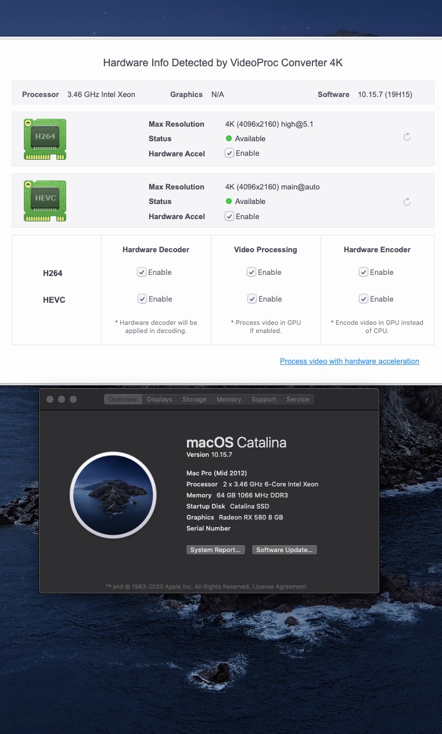This screenshot has width=442, height=734.
Task: Click the Hardware Encoder column header
Action: (x=377, y=249)
